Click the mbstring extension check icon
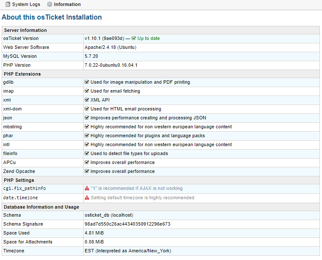The height and width of the screenshot is (260, 322). click(87, 127)
